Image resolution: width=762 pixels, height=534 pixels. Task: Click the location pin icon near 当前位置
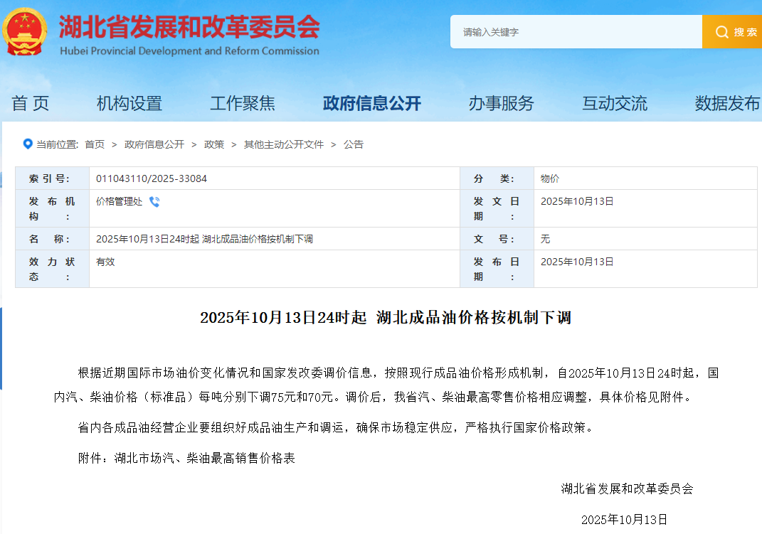tap(28, 144)
